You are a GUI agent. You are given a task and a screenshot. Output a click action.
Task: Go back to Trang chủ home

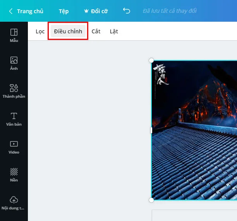pyautogui.click(x=26, y=11)
